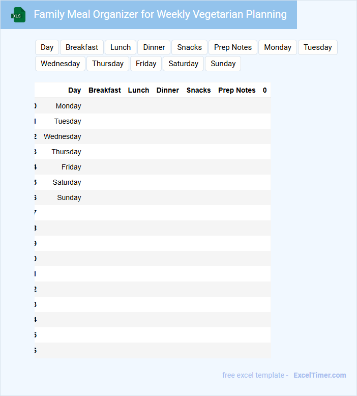Select the Snacks tag button
357x396 pixels.
point(189,47)
